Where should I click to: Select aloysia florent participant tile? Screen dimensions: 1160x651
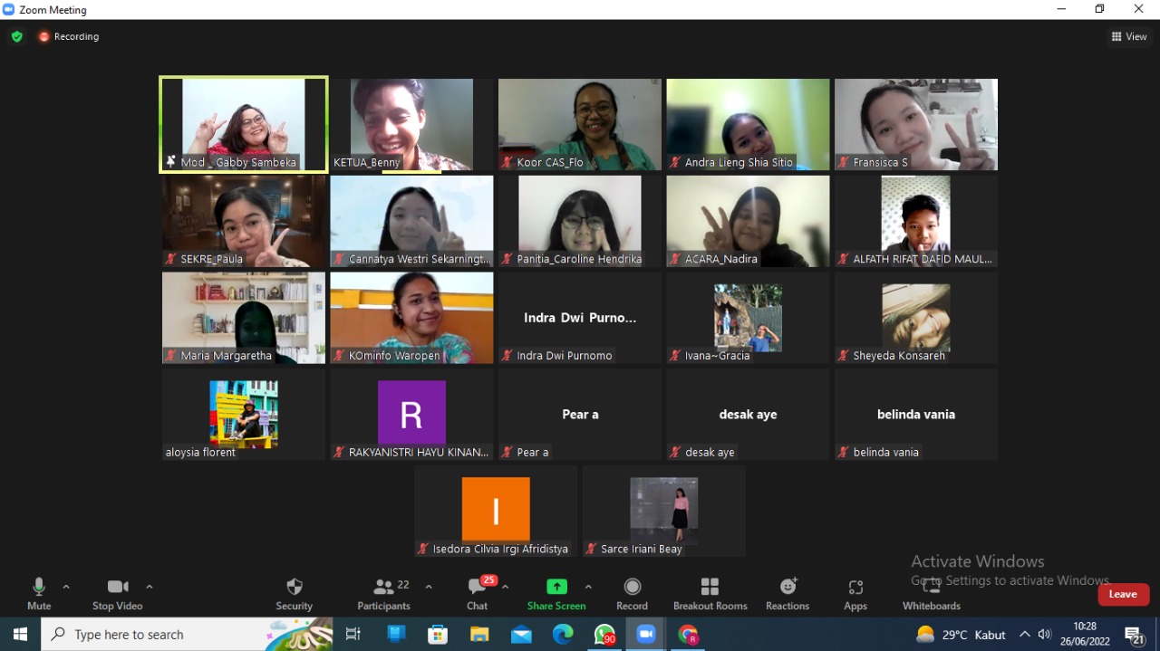click(x=244, y=415)
